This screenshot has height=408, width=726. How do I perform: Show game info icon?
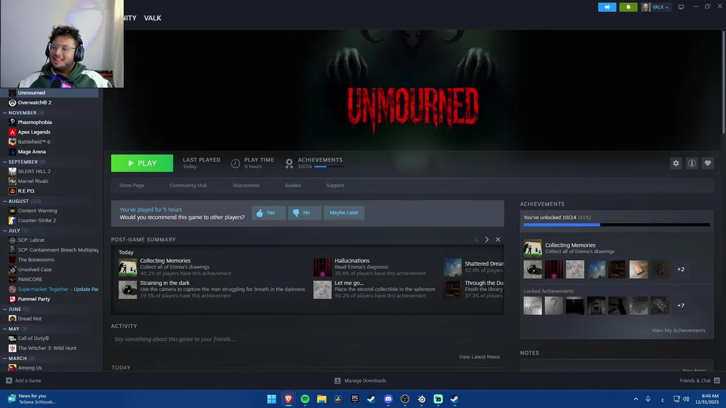(x=691, y=163)
